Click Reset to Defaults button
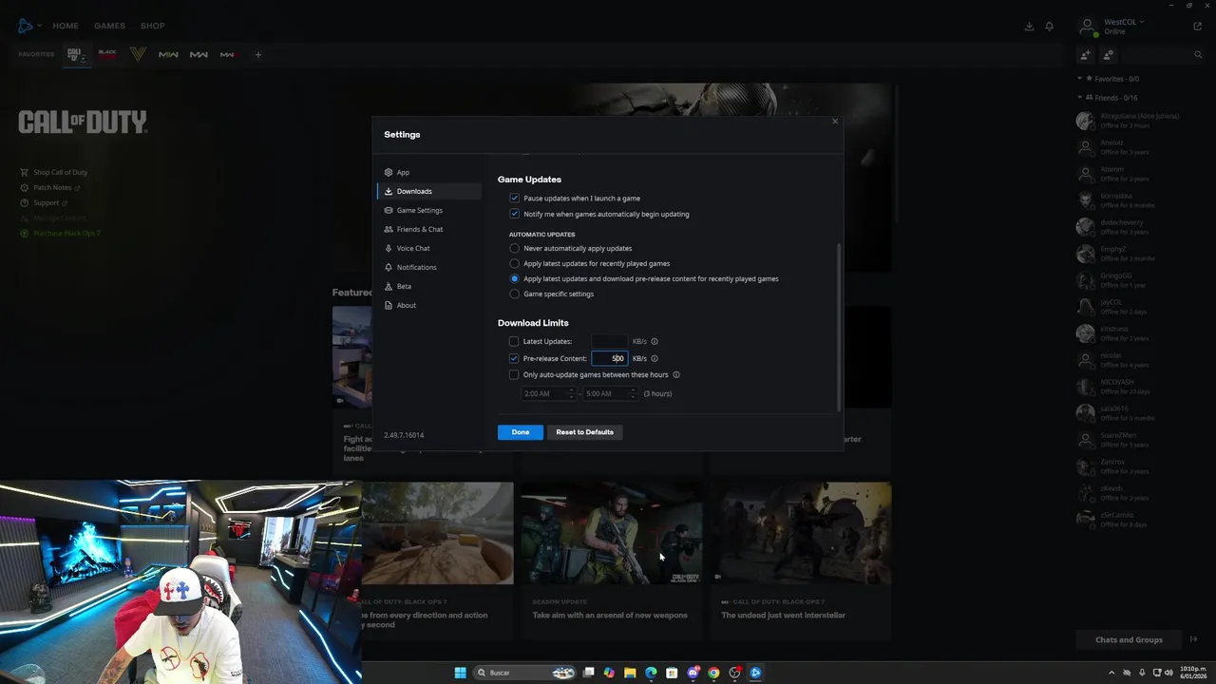 pos(584,432)
